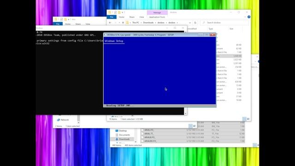Sort dosbox files by Type column
The width and height of the screenshot is (295, 166).
click(211, 29)
